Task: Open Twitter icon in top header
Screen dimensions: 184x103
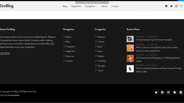Action: point(171,6)
